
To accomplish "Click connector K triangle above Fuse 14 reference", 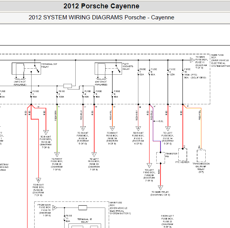I will tap(168, 128).
